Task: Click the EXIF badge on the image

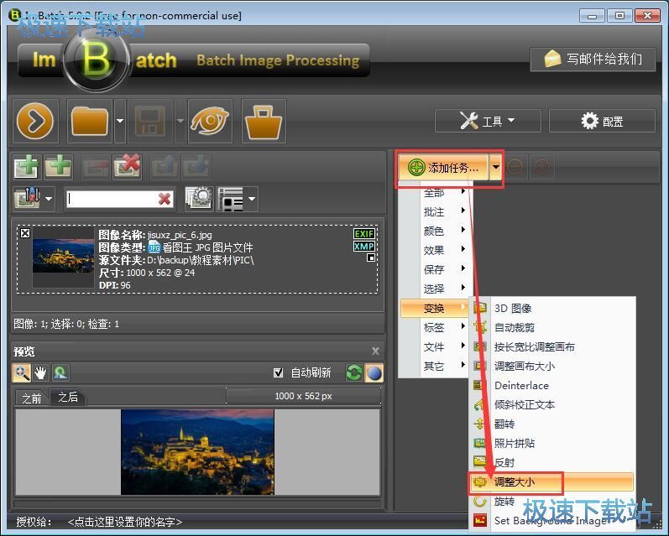Action: click(364, 234)
